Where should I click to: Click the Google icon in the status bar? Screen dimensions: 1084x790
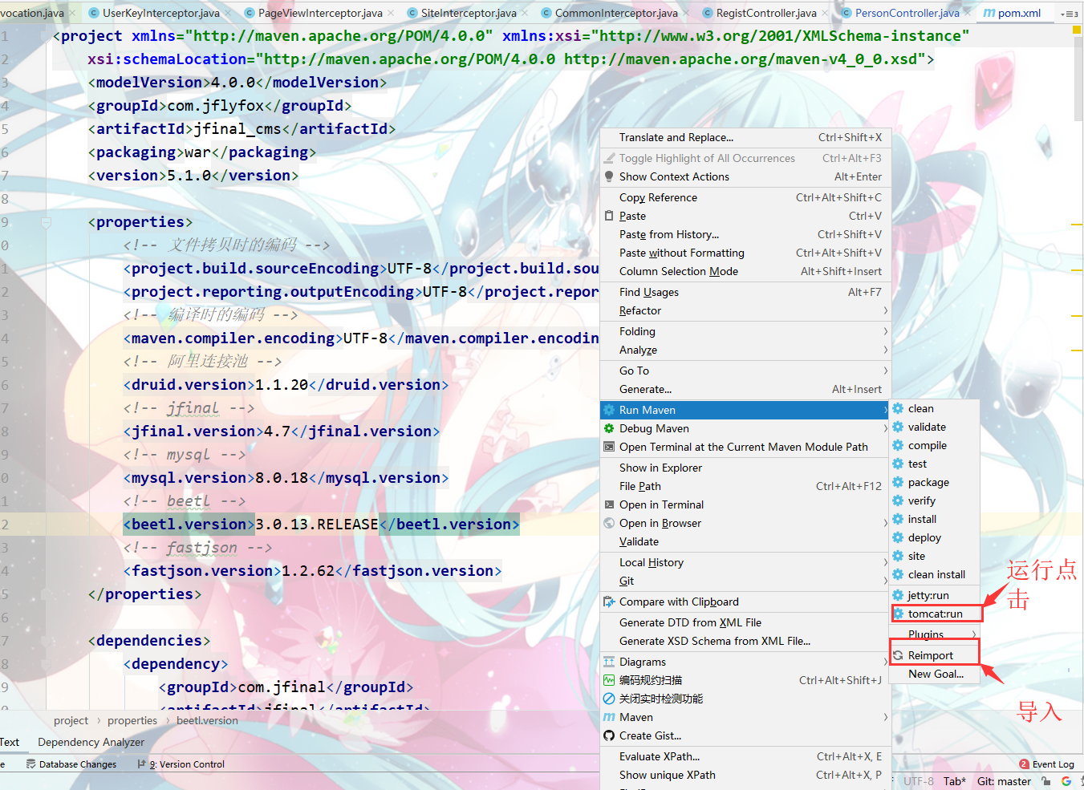click(1066, 781)
